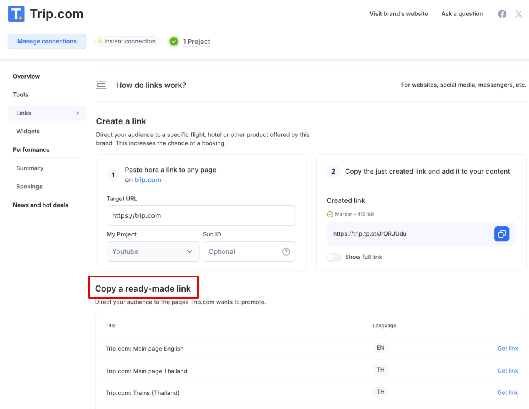Select Tools in the sidebar

21,94
